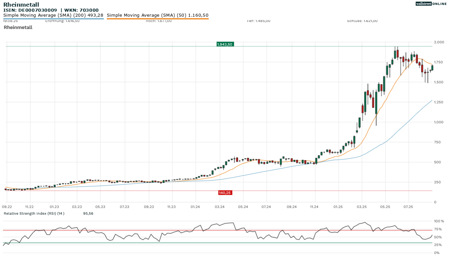This screenshot has width=449, height=262.
Task: Click the 03.25 date axis label
Action: 362,207
